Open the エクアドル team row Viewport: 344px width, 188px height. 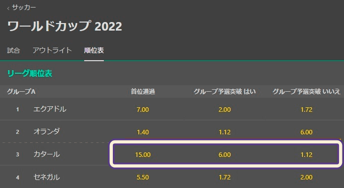(172, 109)
